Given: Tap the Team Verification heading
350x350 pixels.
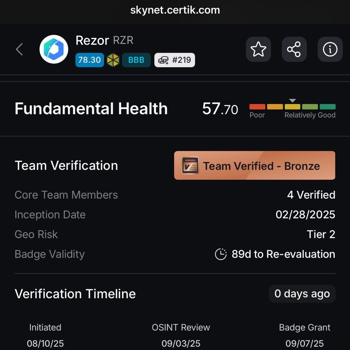Looking at the screenshot, I should (66, 165).
